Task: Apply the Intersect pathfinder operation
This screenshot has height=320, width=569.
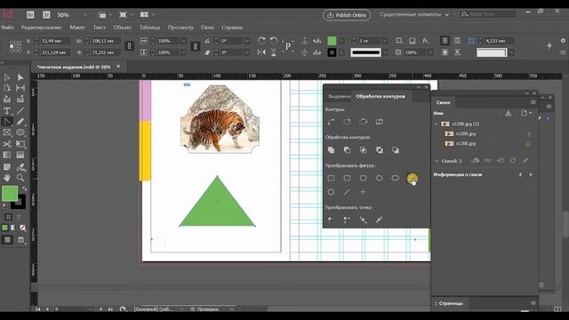Action: pos(364,150)
